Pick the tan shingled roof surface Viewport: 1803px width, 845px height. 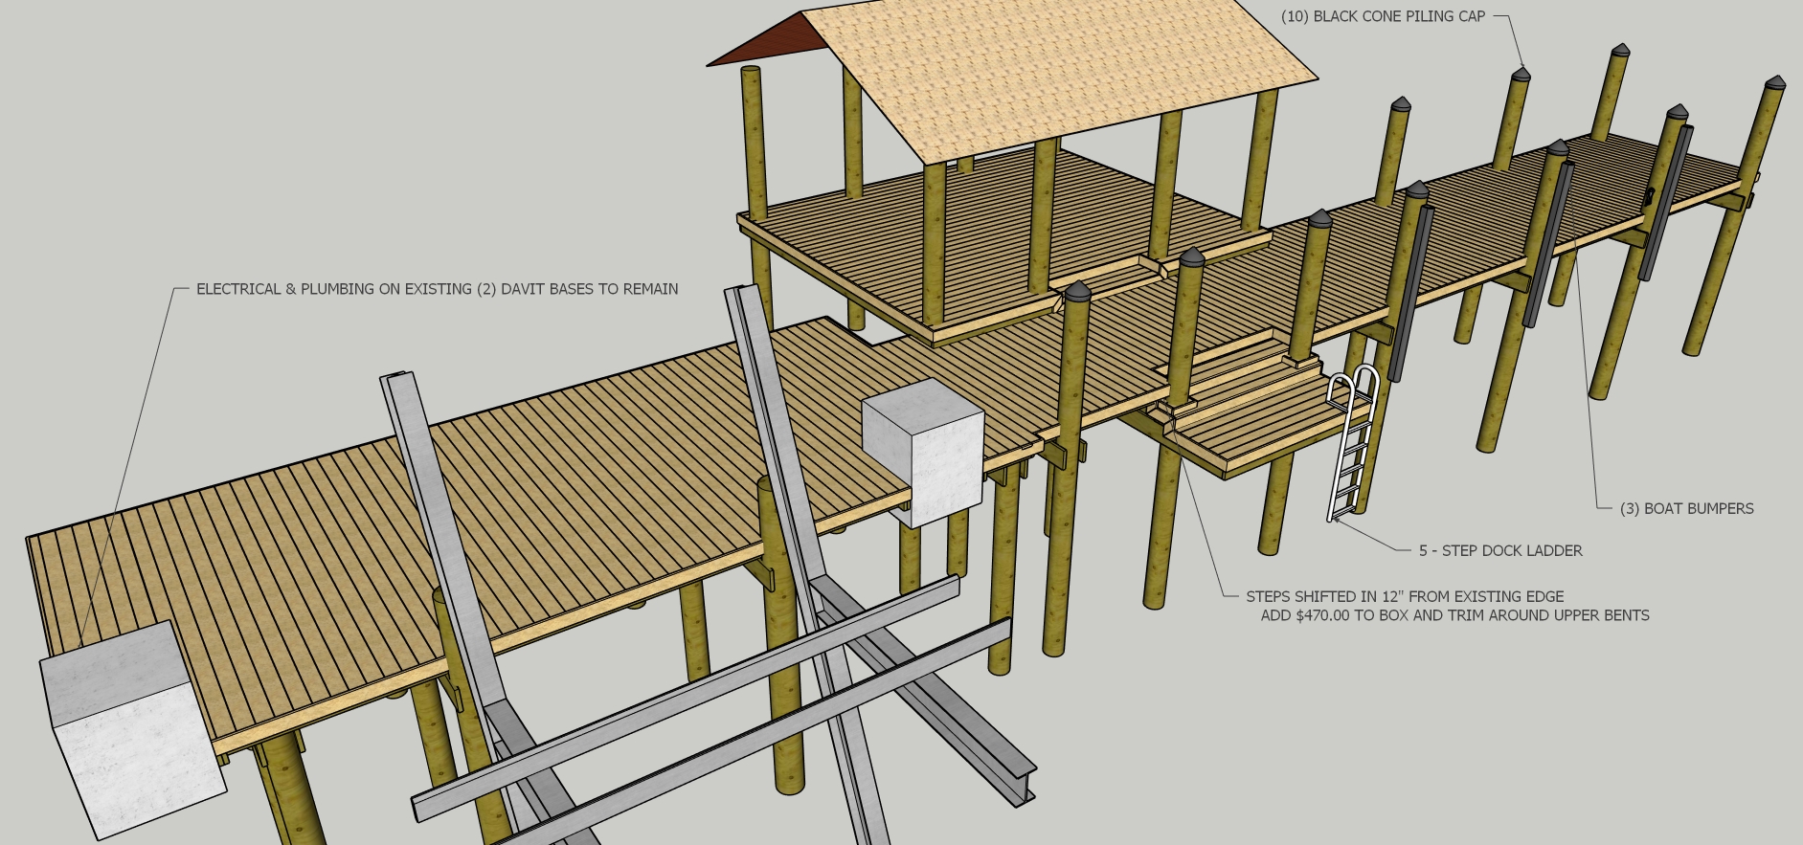click(x=1053, y=67)
